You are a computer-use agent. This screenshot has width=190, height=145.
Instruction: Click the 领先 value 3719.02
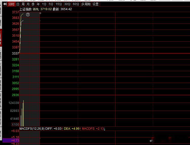(x=46, y=9)
